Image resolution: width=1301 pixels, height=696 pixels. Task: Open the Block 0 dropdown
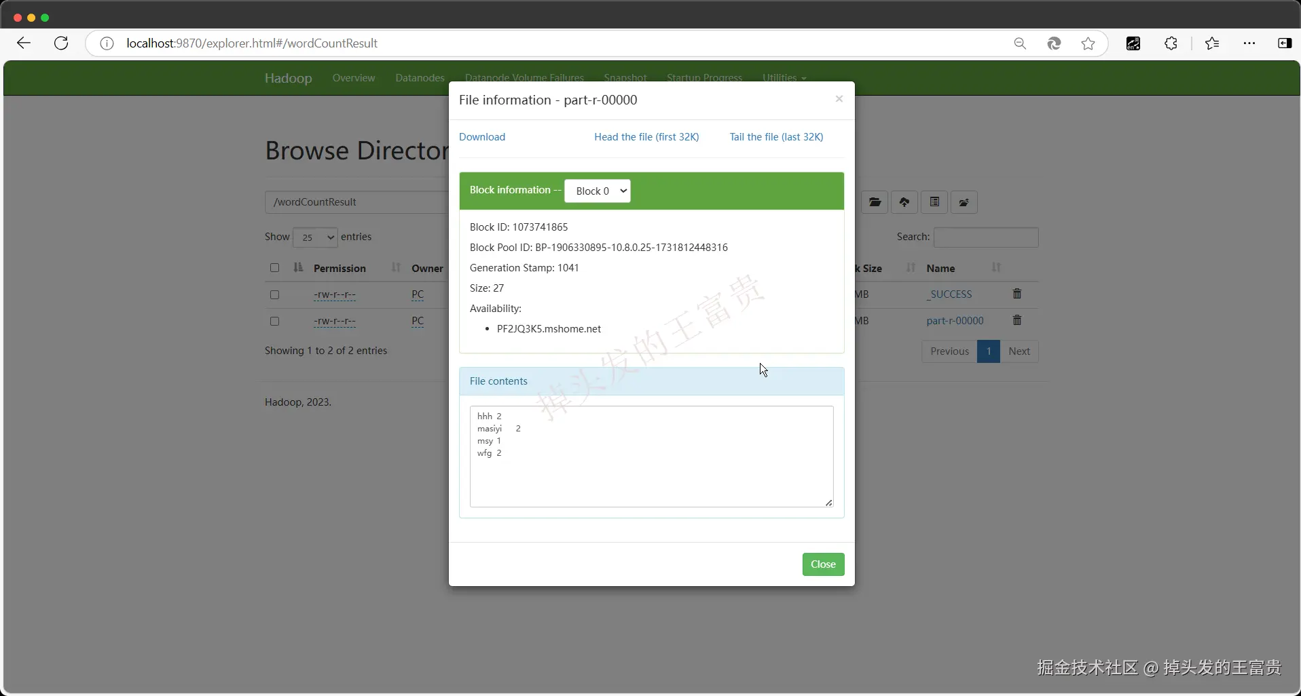click(x=598, y=191)
